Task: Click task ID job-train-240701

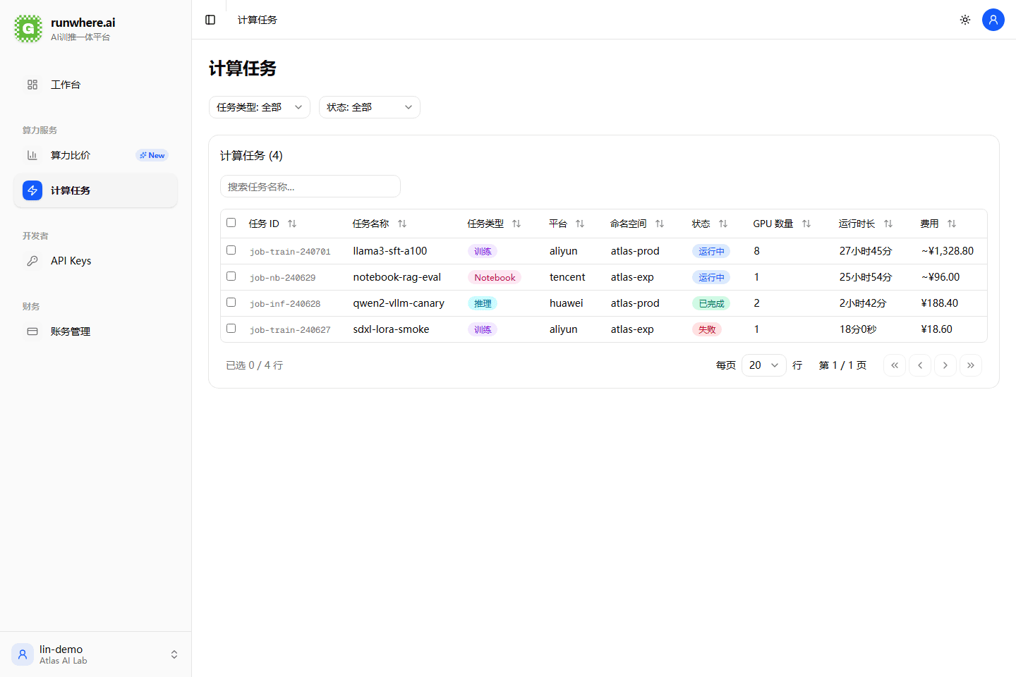Action: tap(290, 252)
